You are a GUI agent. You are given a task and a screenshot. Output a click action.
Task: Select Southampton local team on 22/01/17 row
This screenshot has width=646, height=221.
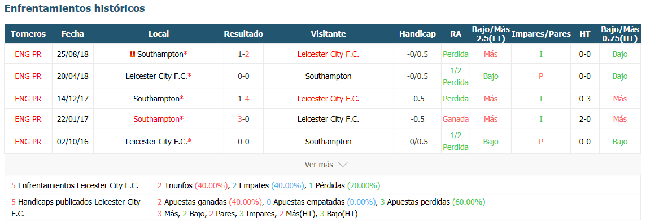(x=159, y=119)
